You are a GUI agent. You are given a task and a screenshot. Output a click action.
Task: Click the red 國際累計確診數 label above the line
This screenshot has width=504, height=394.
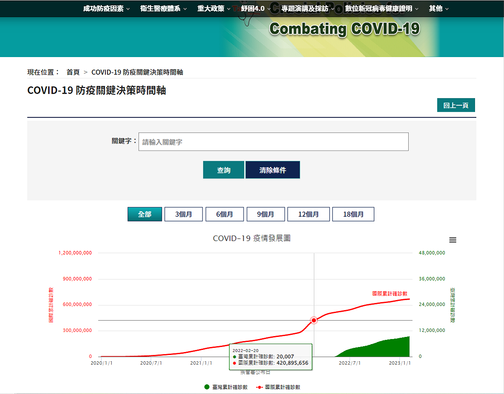(x=390, y=294)
